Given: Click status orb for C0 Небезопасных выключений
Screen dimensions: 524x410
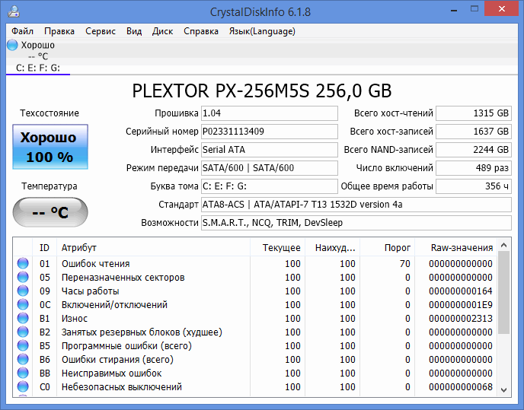Looking at the screenshot, I should (x=23, y=386).
